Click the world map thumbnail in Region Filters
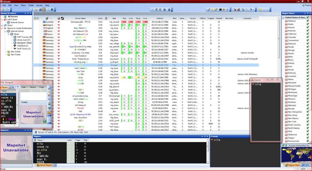Screen dimensions: 312x171 (x=296, y=155)
